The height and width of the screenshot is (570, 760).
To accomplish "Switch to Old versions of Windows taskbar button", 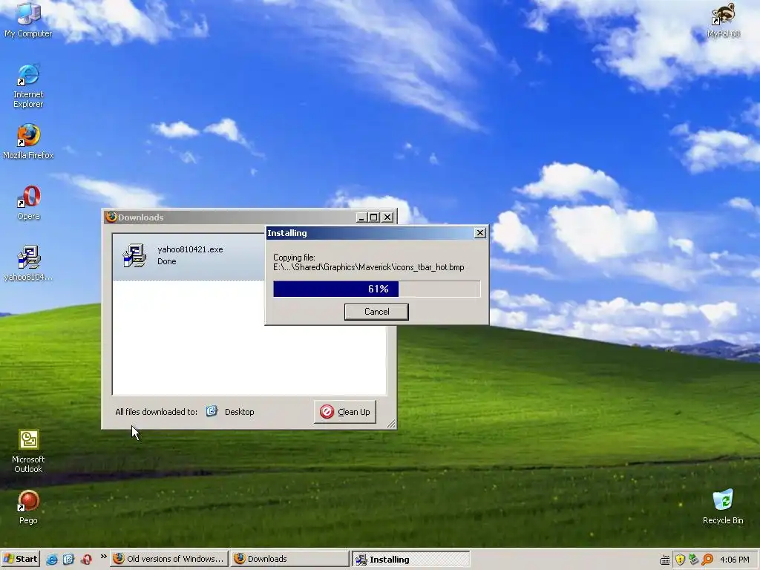I will [x=168, y=559].
